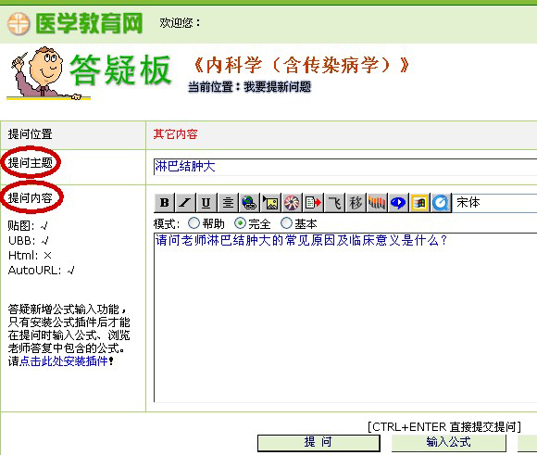Click the 提 问 submit button
The height and width of the screenshot is (455, 537).
318,442
